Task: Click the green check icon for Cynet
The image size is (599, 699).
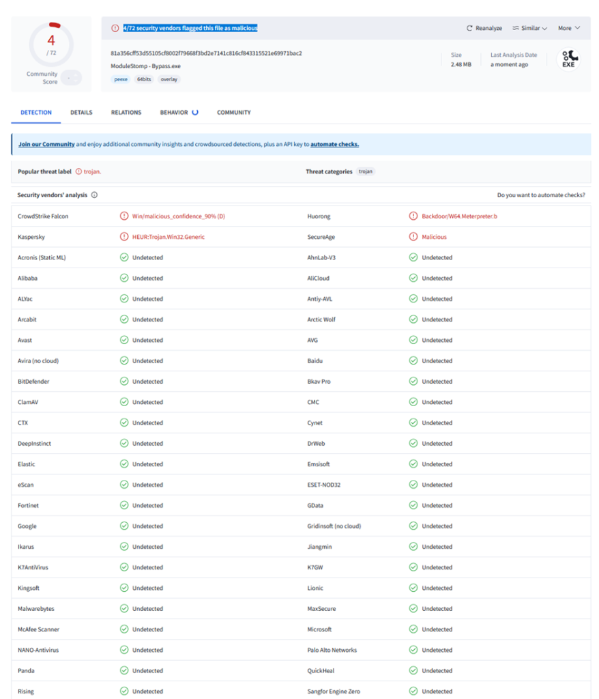Action: (413, 423)
